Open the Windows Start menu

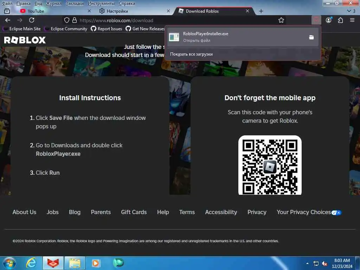point(9,263)
